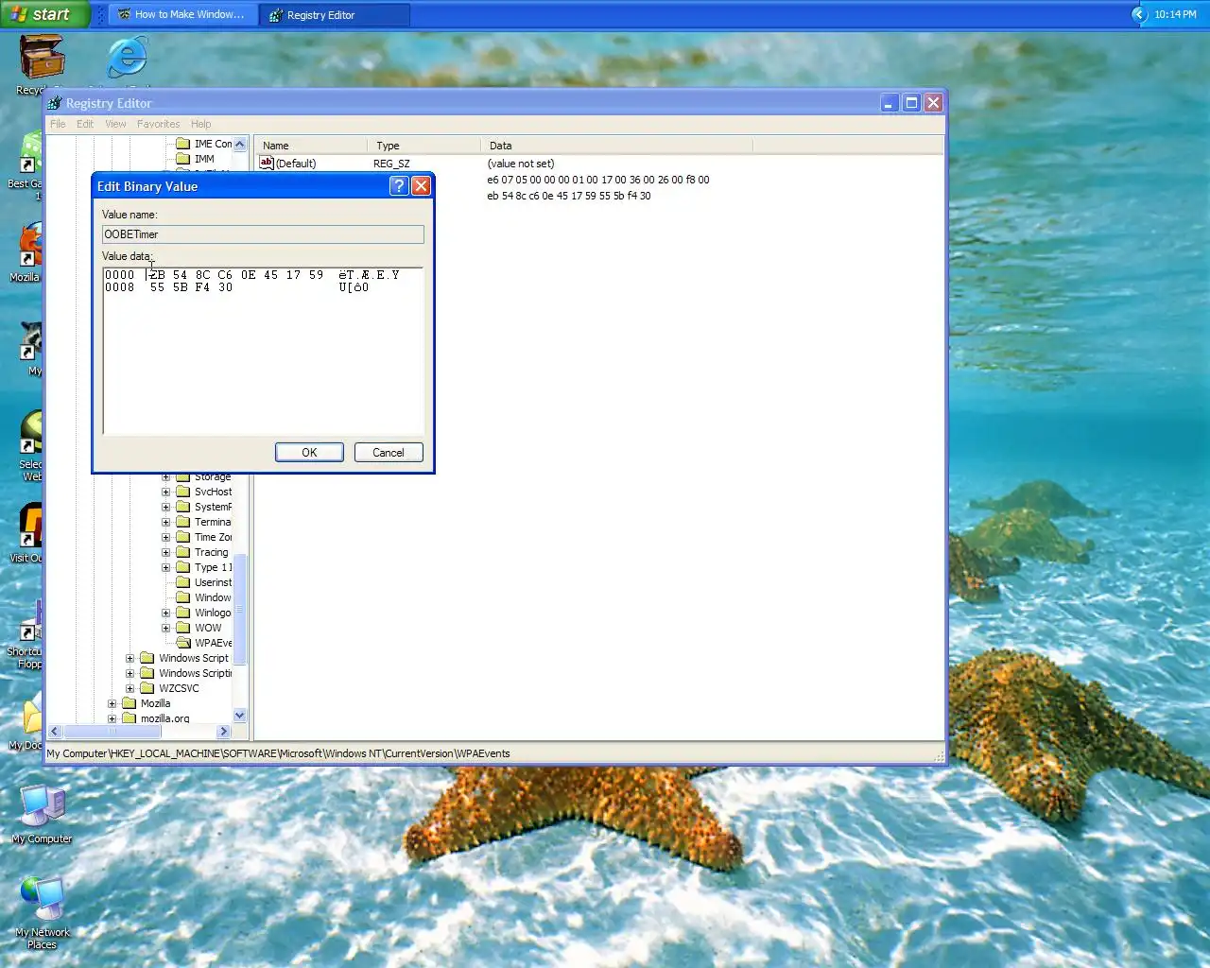Click hex byte 8C in value data

point(202,275)
